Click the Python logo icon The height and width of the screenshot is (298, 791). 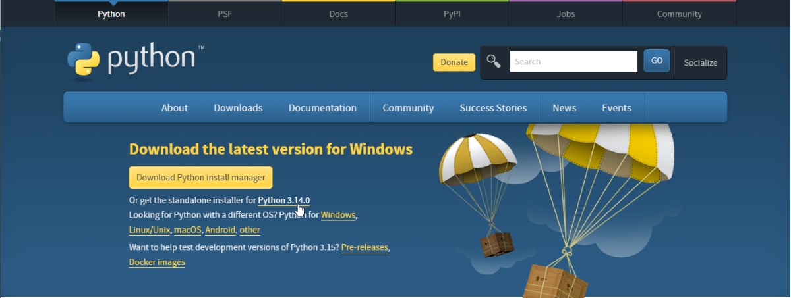83,61
